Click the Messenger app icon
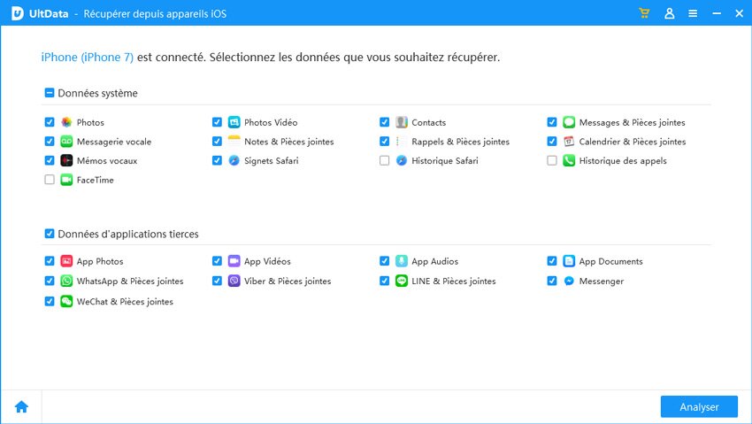The image size is (752, 424). point(569,281)
